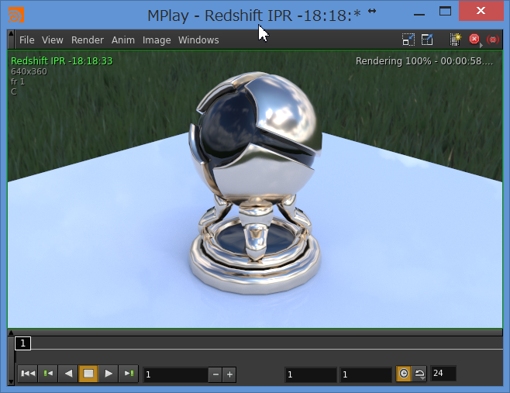The width and height of the screenshot is (510, 393).
Task: Click the fr 1 frame label
Action: click(18, 81)
